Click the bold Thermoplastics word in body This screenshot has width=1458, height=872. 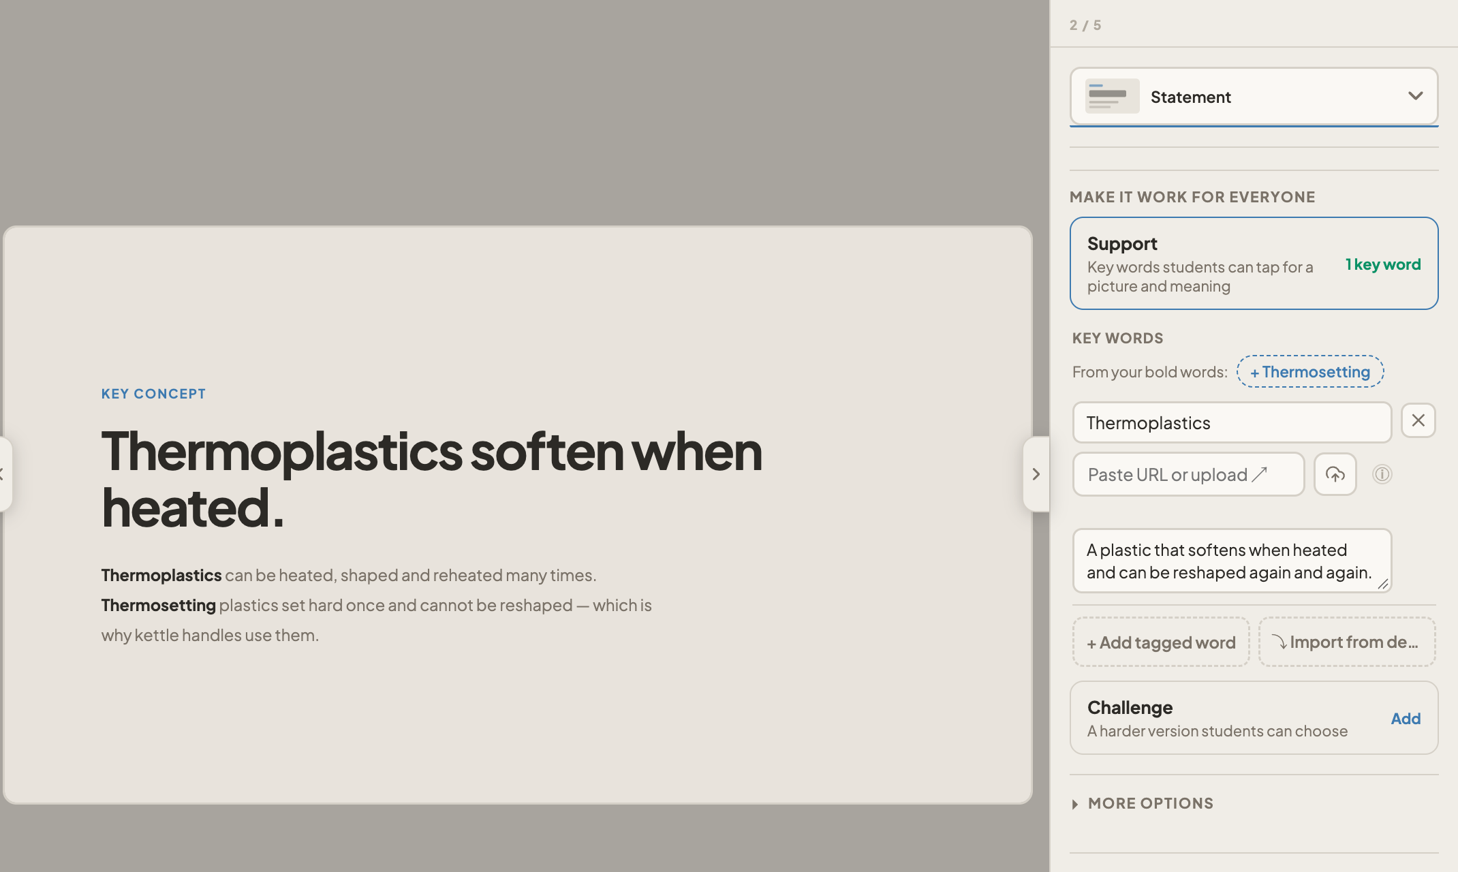tap(161, 575)
